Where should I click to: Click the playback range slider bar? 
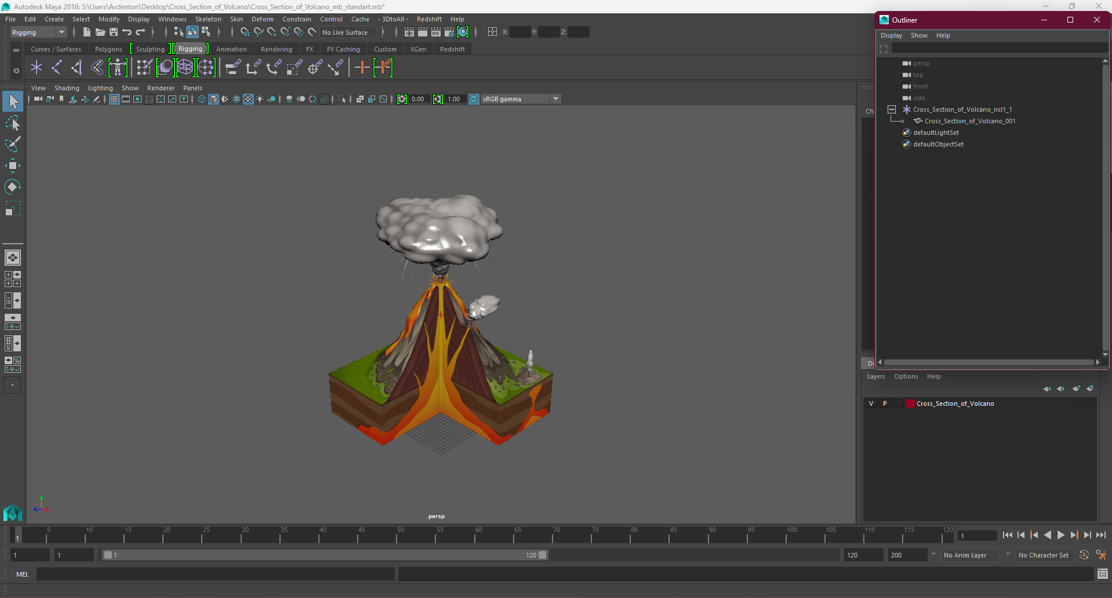[325, 555]
